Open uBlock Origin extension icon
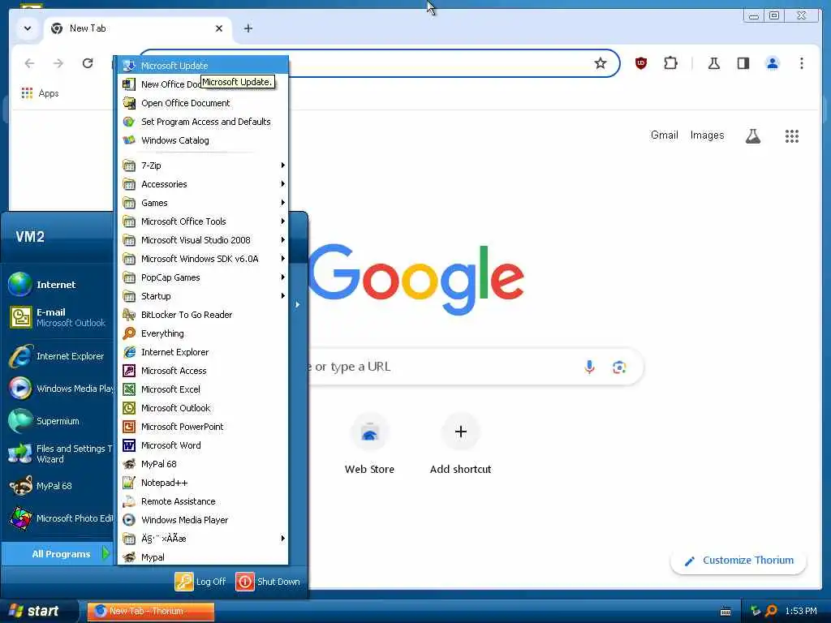 click(641, 63)
